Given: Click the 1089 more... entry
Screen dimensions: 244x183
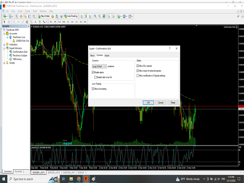Looking at the screenshot, I should point(18,59).
